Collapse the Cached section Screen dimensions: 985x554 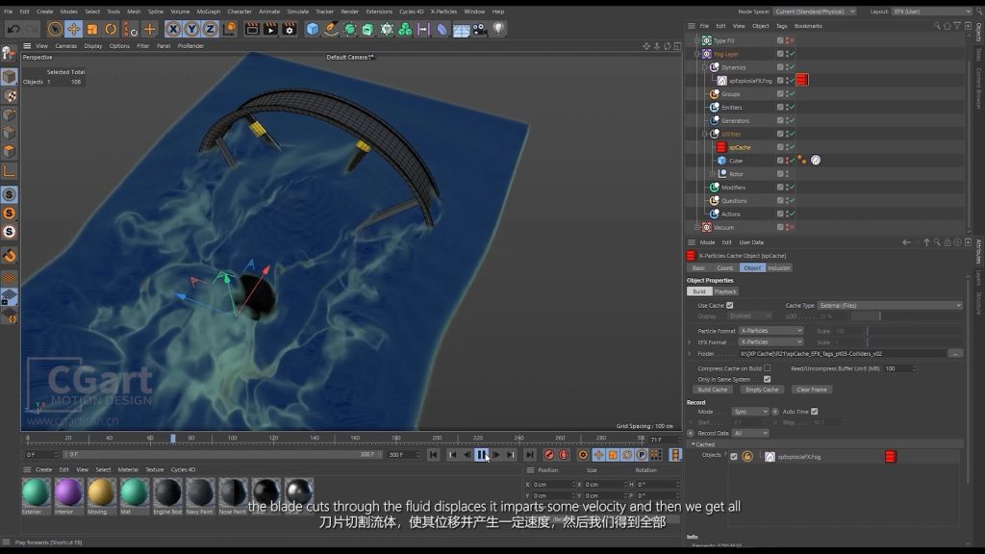coord(693,444)
